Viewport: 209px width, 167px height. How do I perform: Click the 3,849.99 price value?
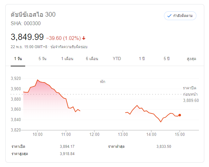pyautogui.click(x=27, y=37)
